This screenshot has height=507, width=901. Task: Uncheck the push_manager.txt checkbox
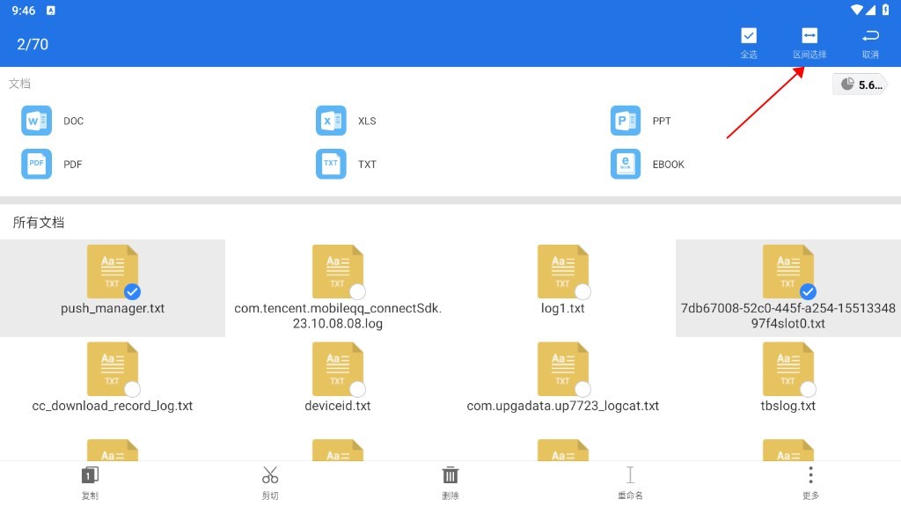point(133,291)
